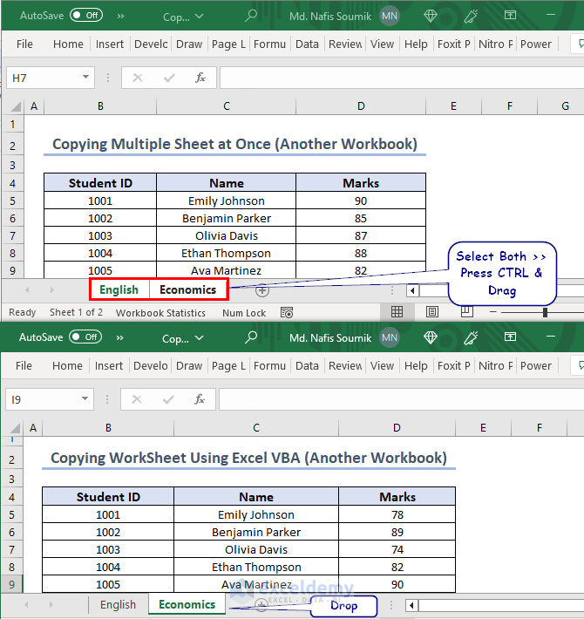Screen dimensions: 584x619
Task: Open ribbon display options icon in bottom window
Action: pyautogui.click(x=510, y=337)
